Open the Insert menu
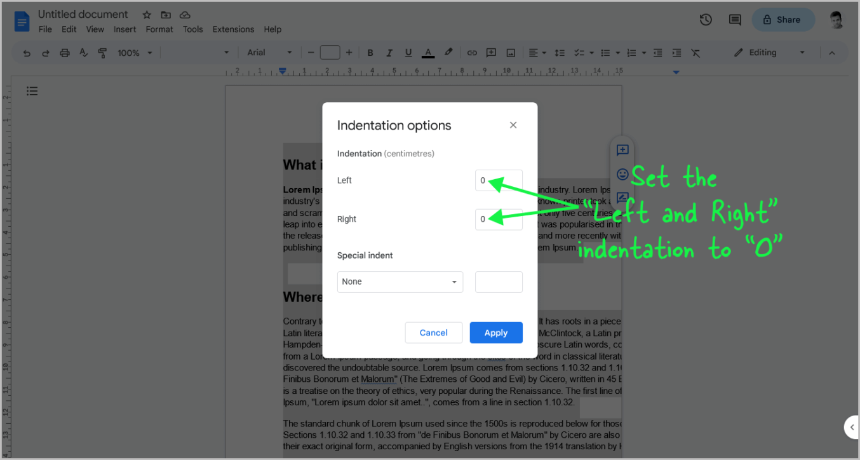The width and height of the screenshot is (860, 460). (124, 29)
